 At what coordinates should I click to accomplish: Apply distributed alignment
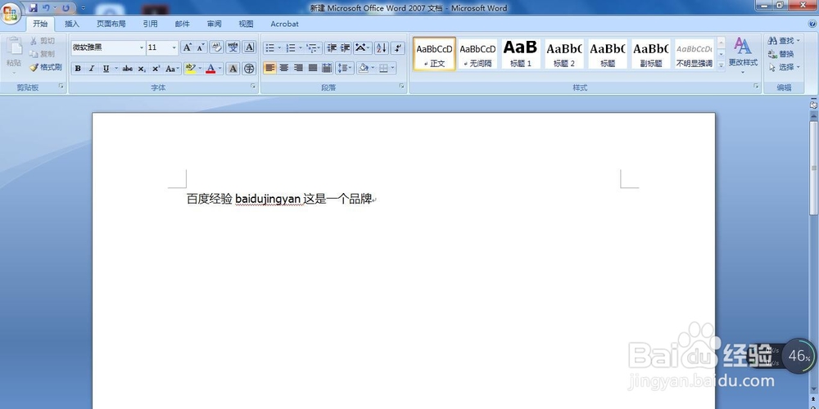point(327,68)
